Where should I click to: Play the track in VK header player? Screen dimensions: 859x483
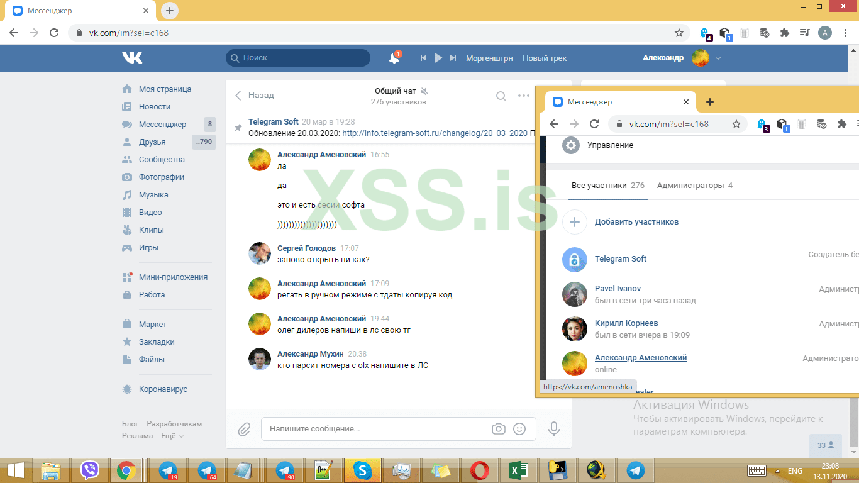[439, 58]
